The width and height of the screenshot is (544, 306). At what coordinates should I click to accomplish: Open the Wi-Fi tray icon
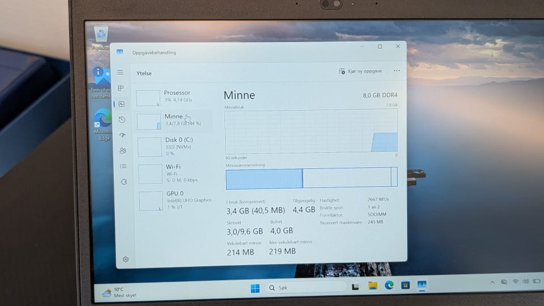pos(515,282)
